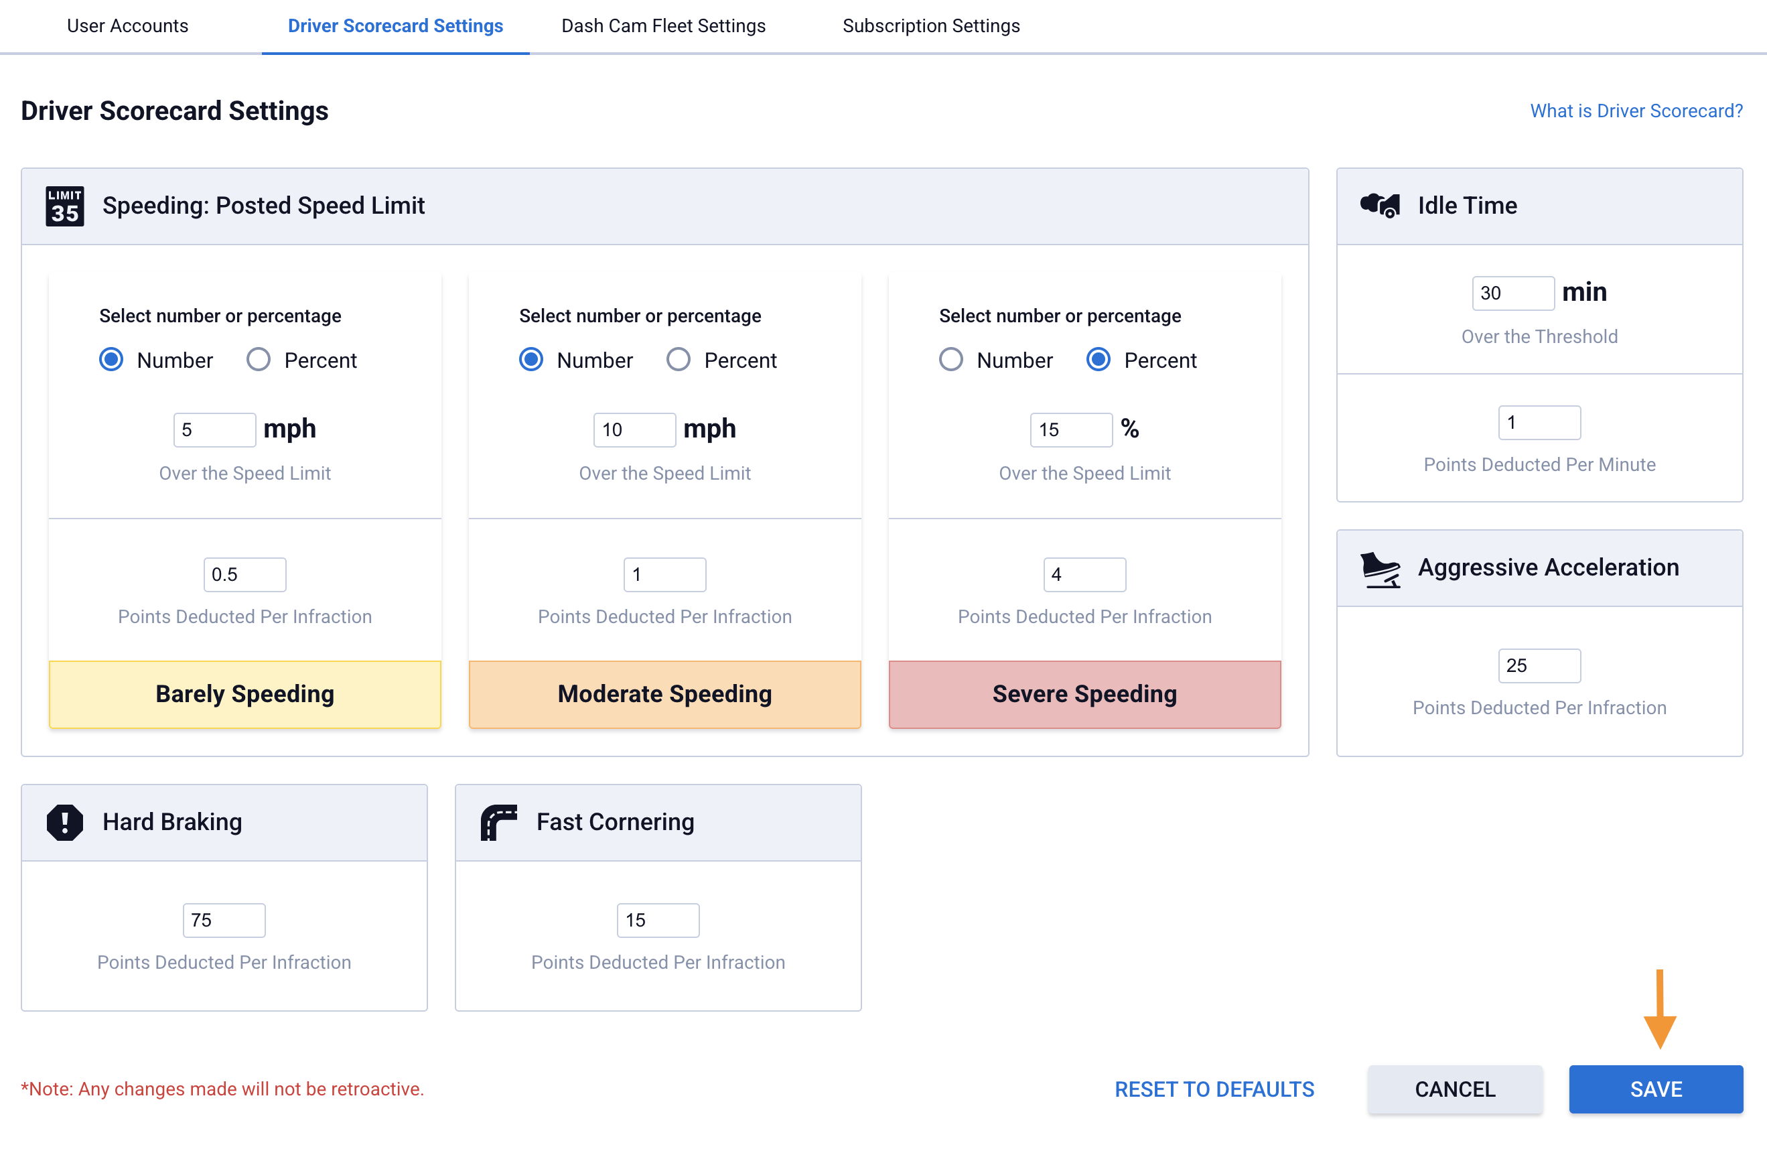Switch to Dash Cam Fleet Settings tab
The image size is (1767, 1151).
663,26
